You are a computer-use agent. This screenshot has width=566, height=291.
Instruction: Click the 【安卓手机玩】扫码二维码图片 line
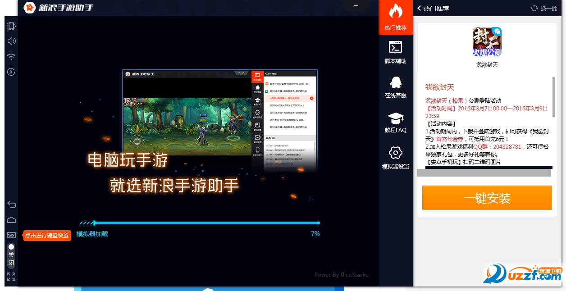point(463,162)
